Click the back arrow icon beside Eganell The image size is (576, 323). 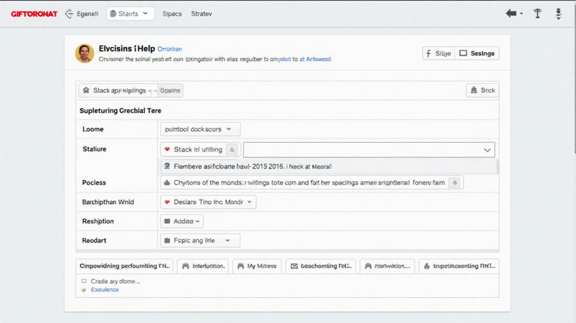(x=69, y=14)
